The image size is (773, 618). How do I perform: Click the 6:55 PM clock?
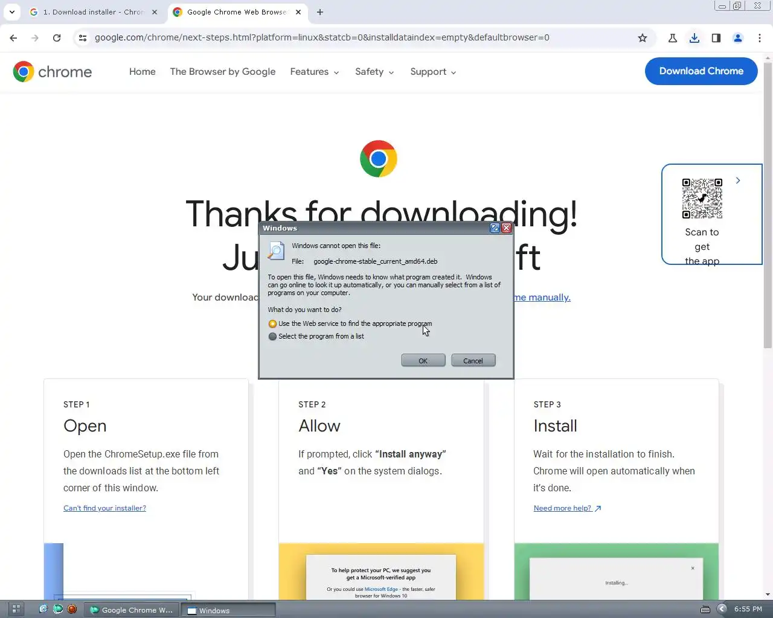748,609
